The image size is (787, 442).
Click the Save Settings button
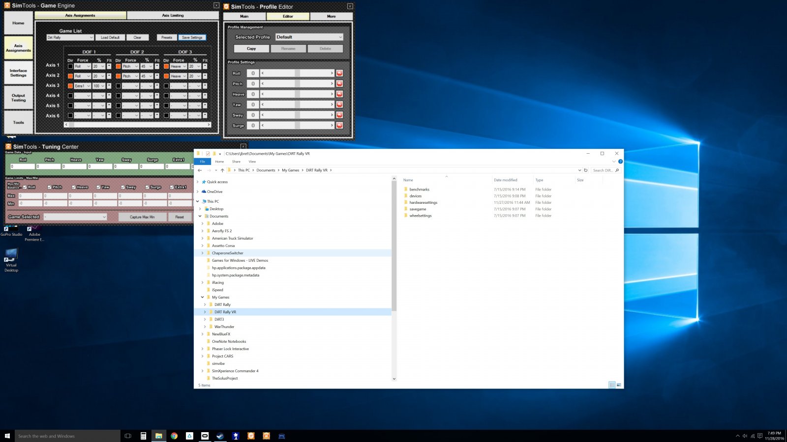click(192, 37)
